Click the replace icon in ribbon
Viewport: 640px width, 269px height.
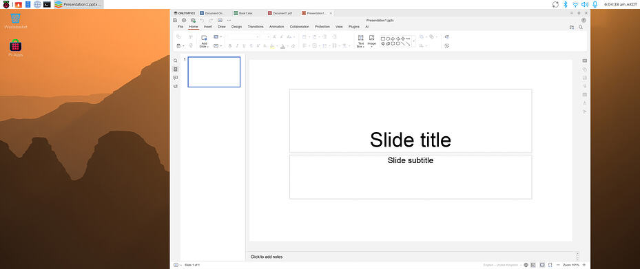click(x=447, y=36)
